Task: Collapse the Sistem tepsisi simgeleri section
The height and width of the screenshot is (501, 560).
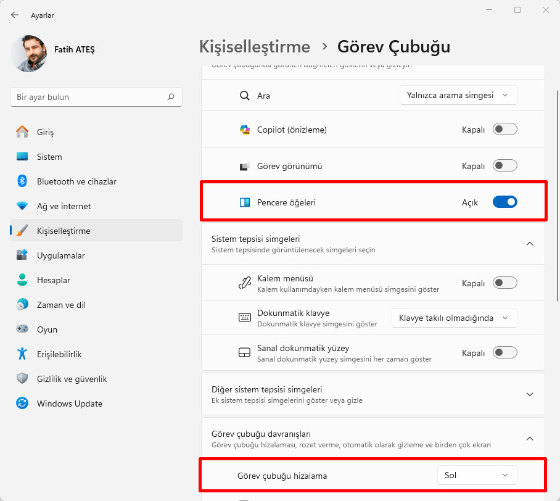Action: 529,244
